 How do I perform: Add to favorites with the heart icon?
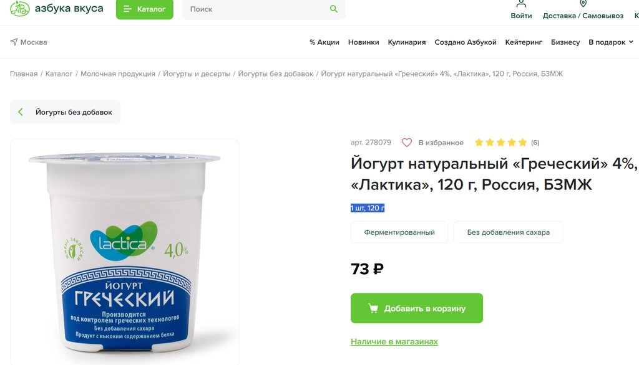pos(407,143)
